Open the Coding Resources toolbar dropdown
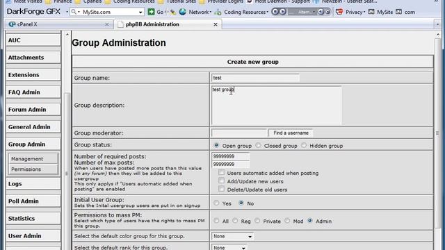This screenshot has height=250, width=445. click(267, 12)
